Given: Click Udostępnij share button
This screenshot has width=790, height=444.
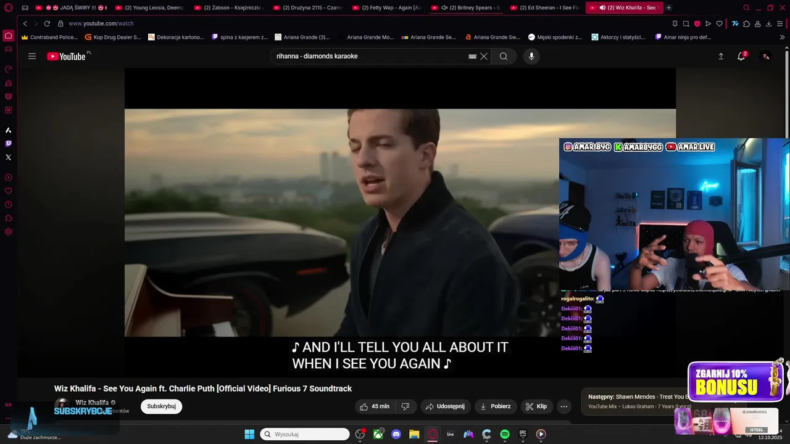Looking at the screenshot, I should [x=445, y=406].
